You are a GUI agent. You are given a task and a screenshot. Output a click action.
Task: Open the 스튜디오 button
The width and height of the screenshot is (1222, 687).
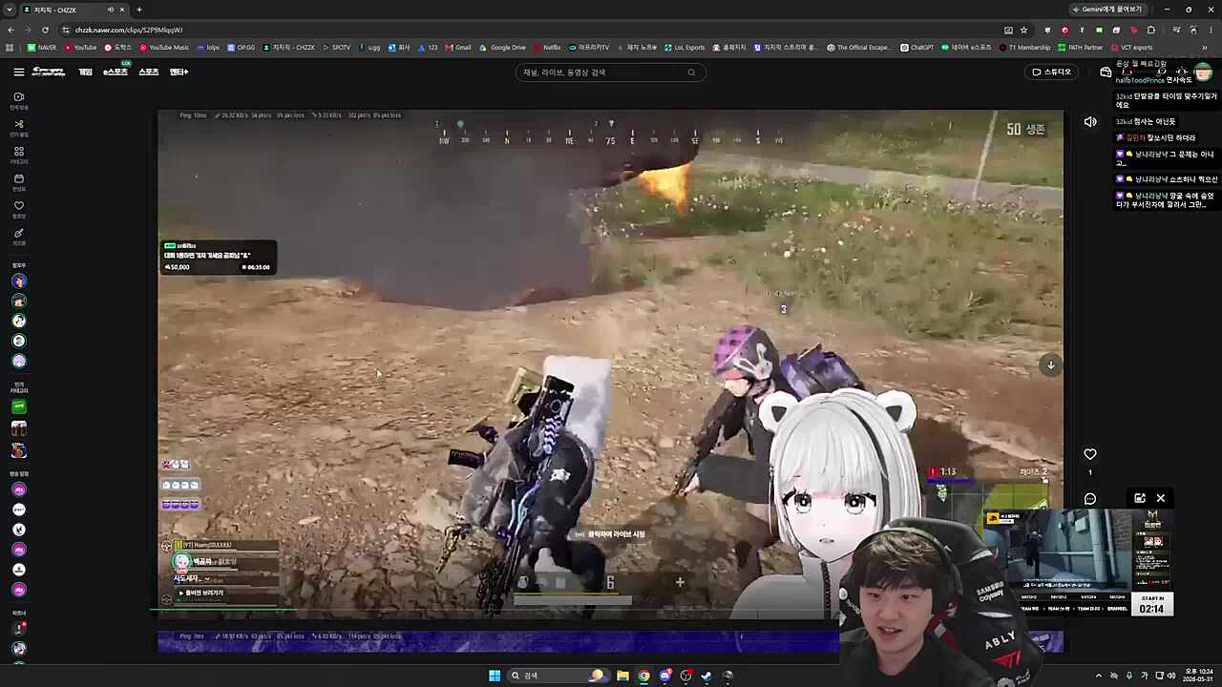pyautogui.click(x=1052, y=72)
